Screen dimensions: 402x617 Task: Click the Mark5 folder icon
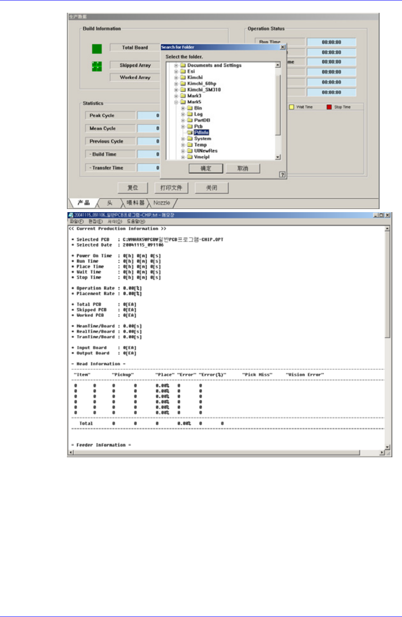coord(183,102)
